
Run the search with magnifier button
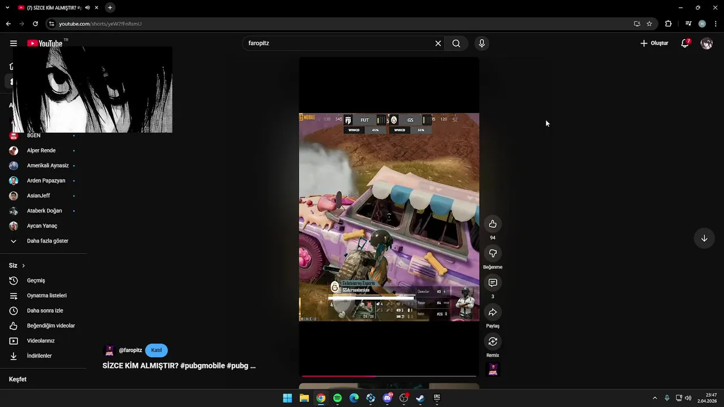coord(456,44)
